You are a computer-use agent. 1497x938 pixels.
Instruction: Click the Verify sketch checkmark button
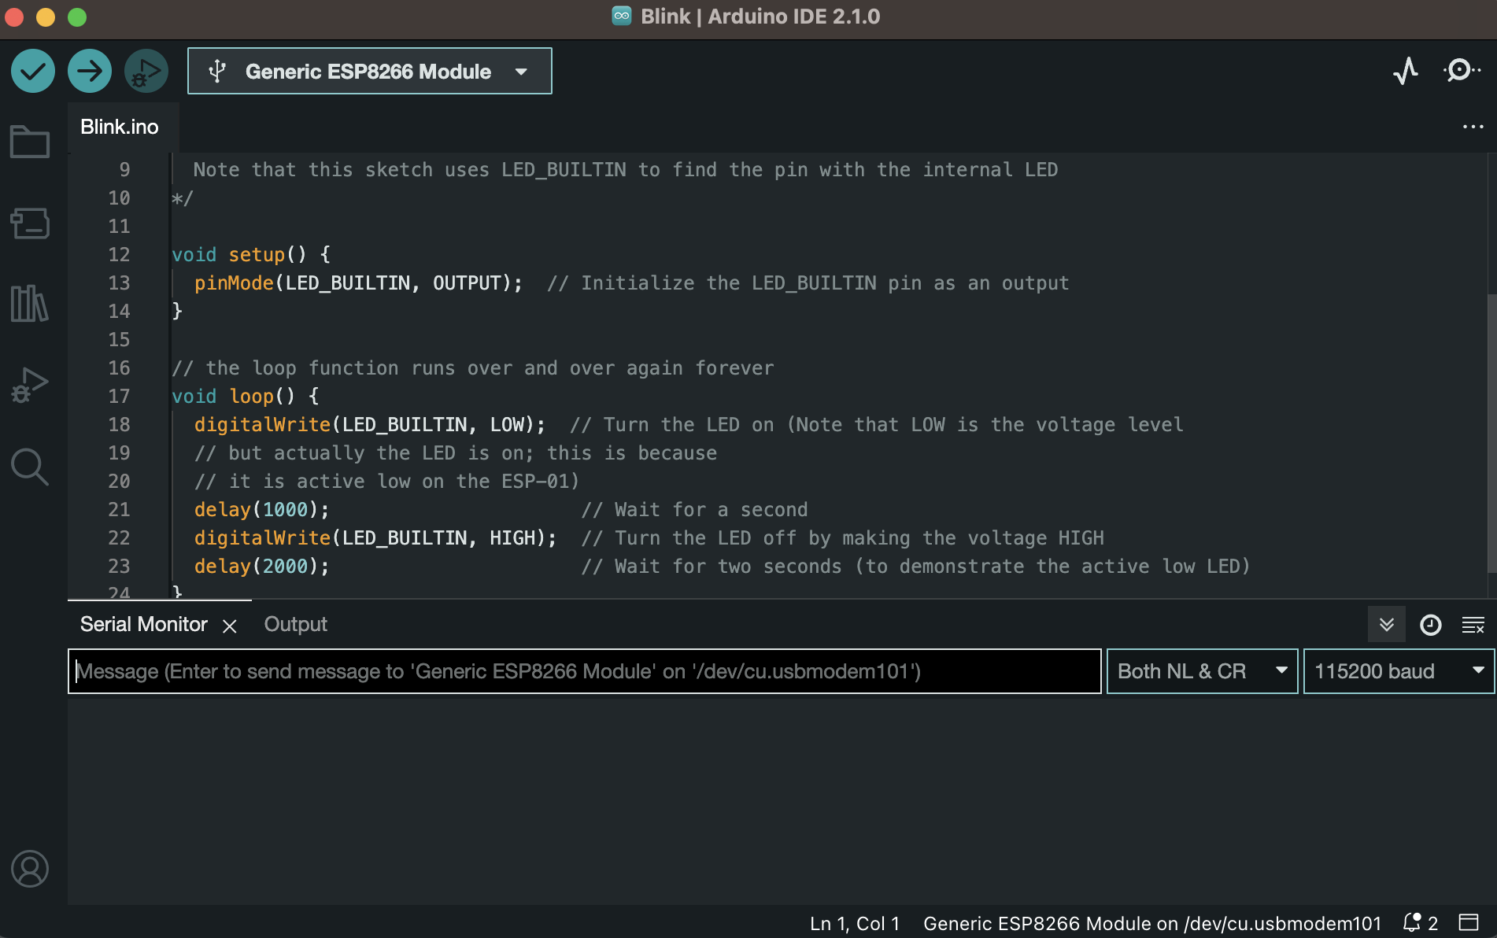33,71
